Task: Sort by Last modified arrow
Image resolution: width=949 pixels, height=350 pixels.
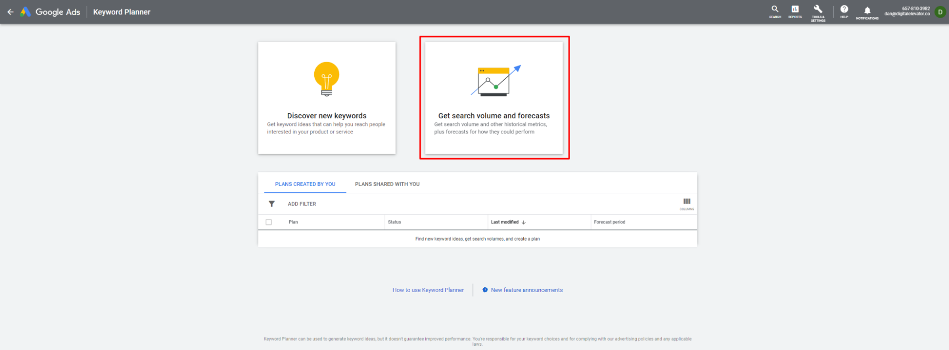Action: [524, 222]
